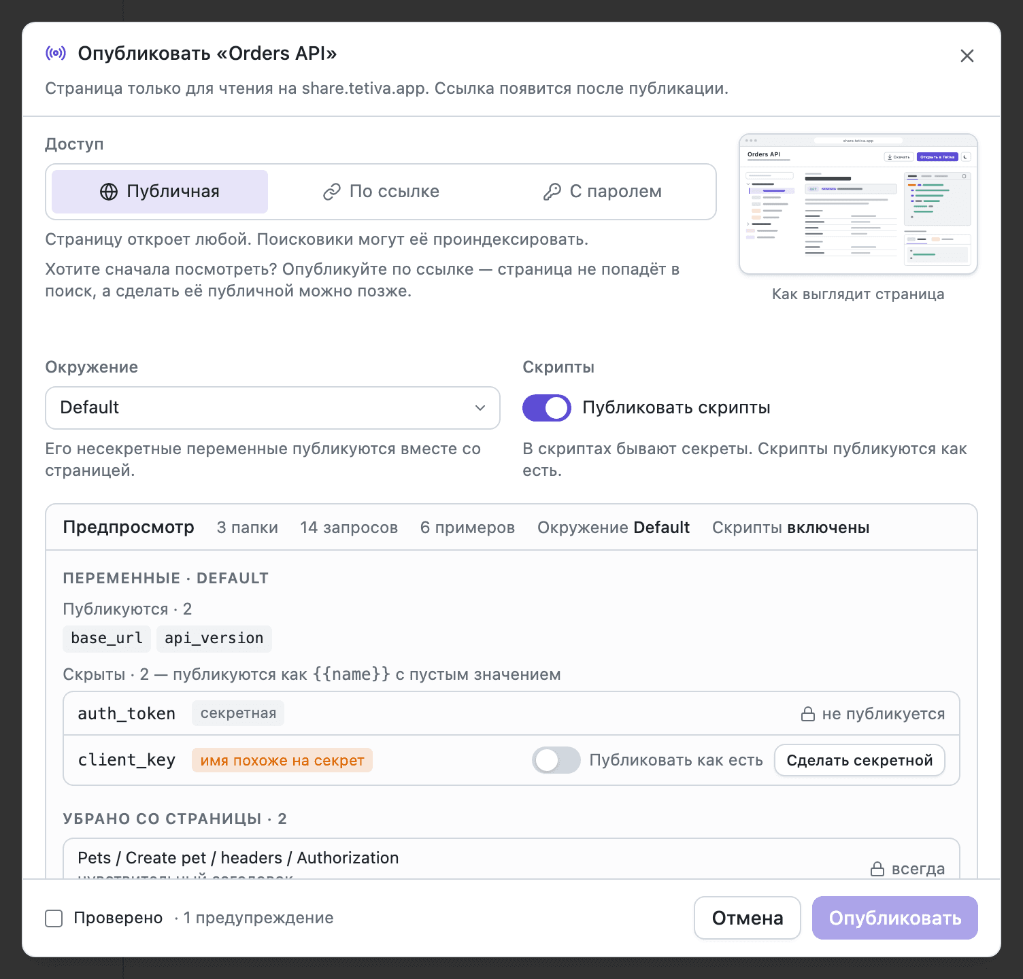Select the Публичная access option
This screenshot has height=979, width=1023.
(x=160, y=192)
